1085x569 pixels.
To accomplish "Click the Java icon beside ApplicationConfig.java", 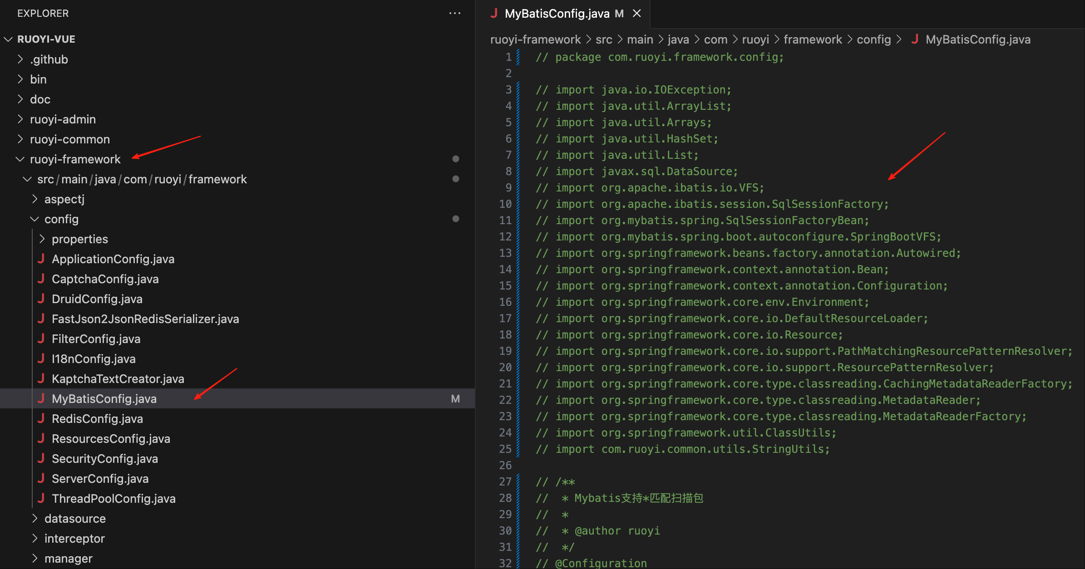I will (x=41, y=259).
